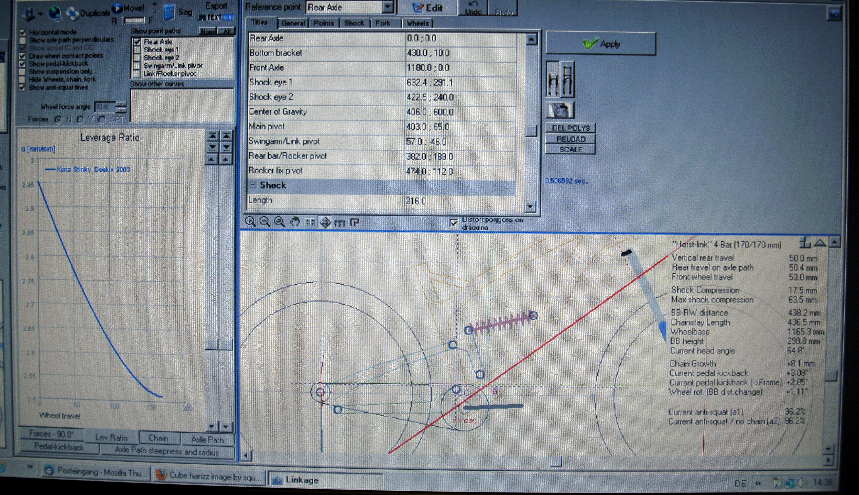Image resolution: width=859 pixels, height=495 pixels.
Task: Click the taskbar double-chevron expander
Action: (30, 466)
